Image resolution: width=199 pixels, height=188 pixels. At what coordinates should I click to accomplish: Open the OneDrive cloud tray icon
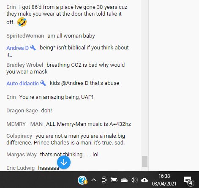(x=124, y=180)
